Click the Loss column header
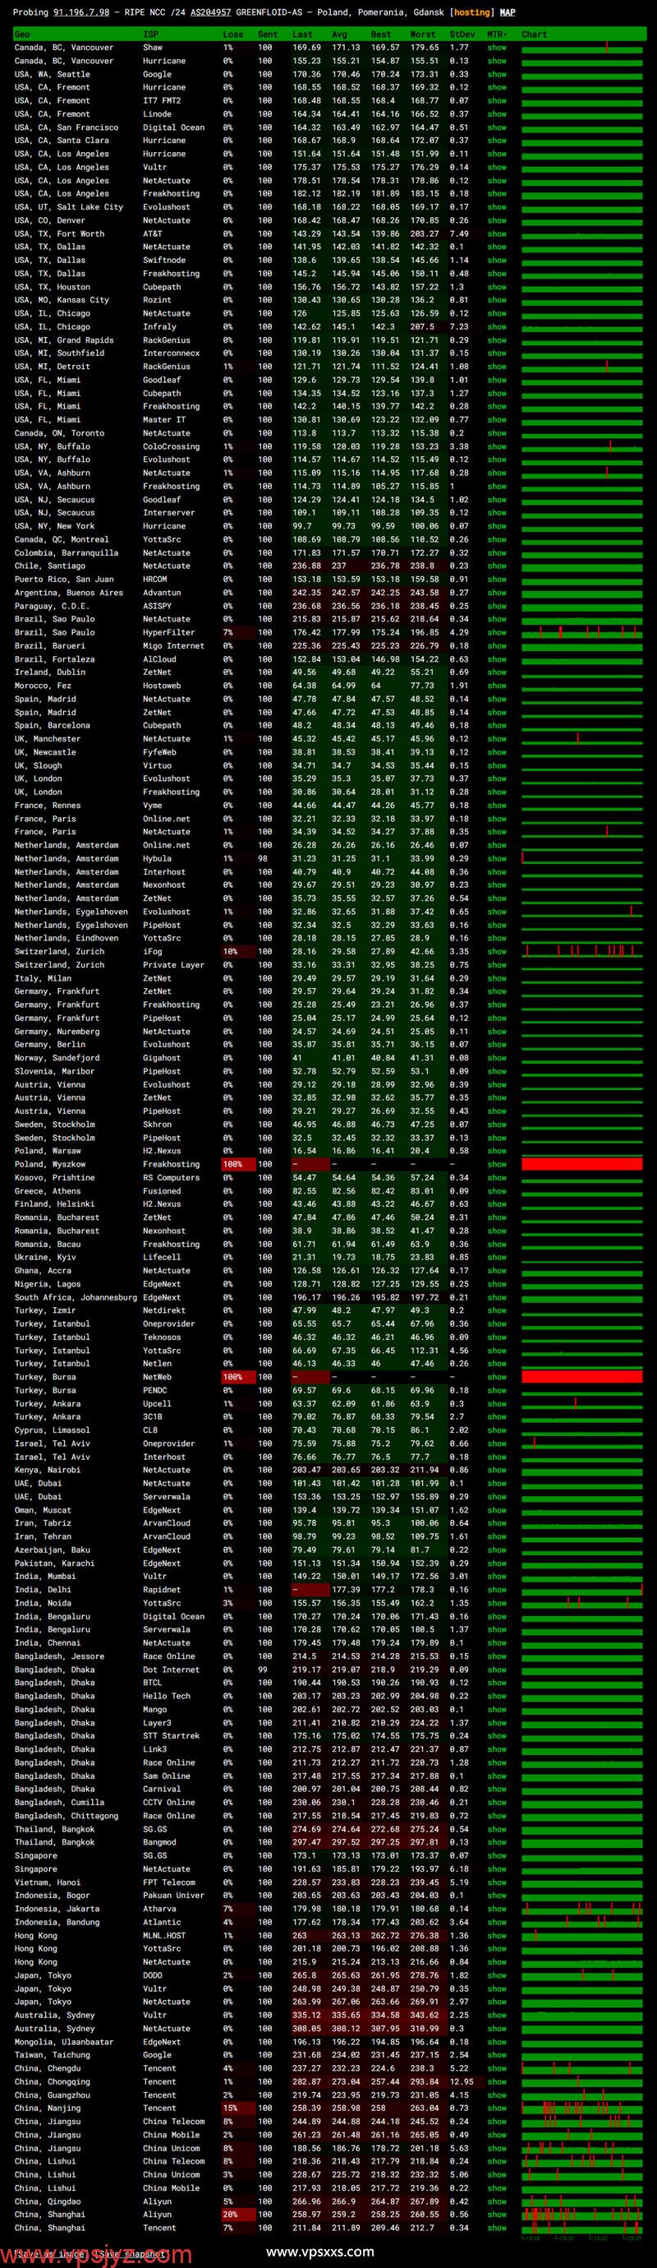 [x=233, y=35]
